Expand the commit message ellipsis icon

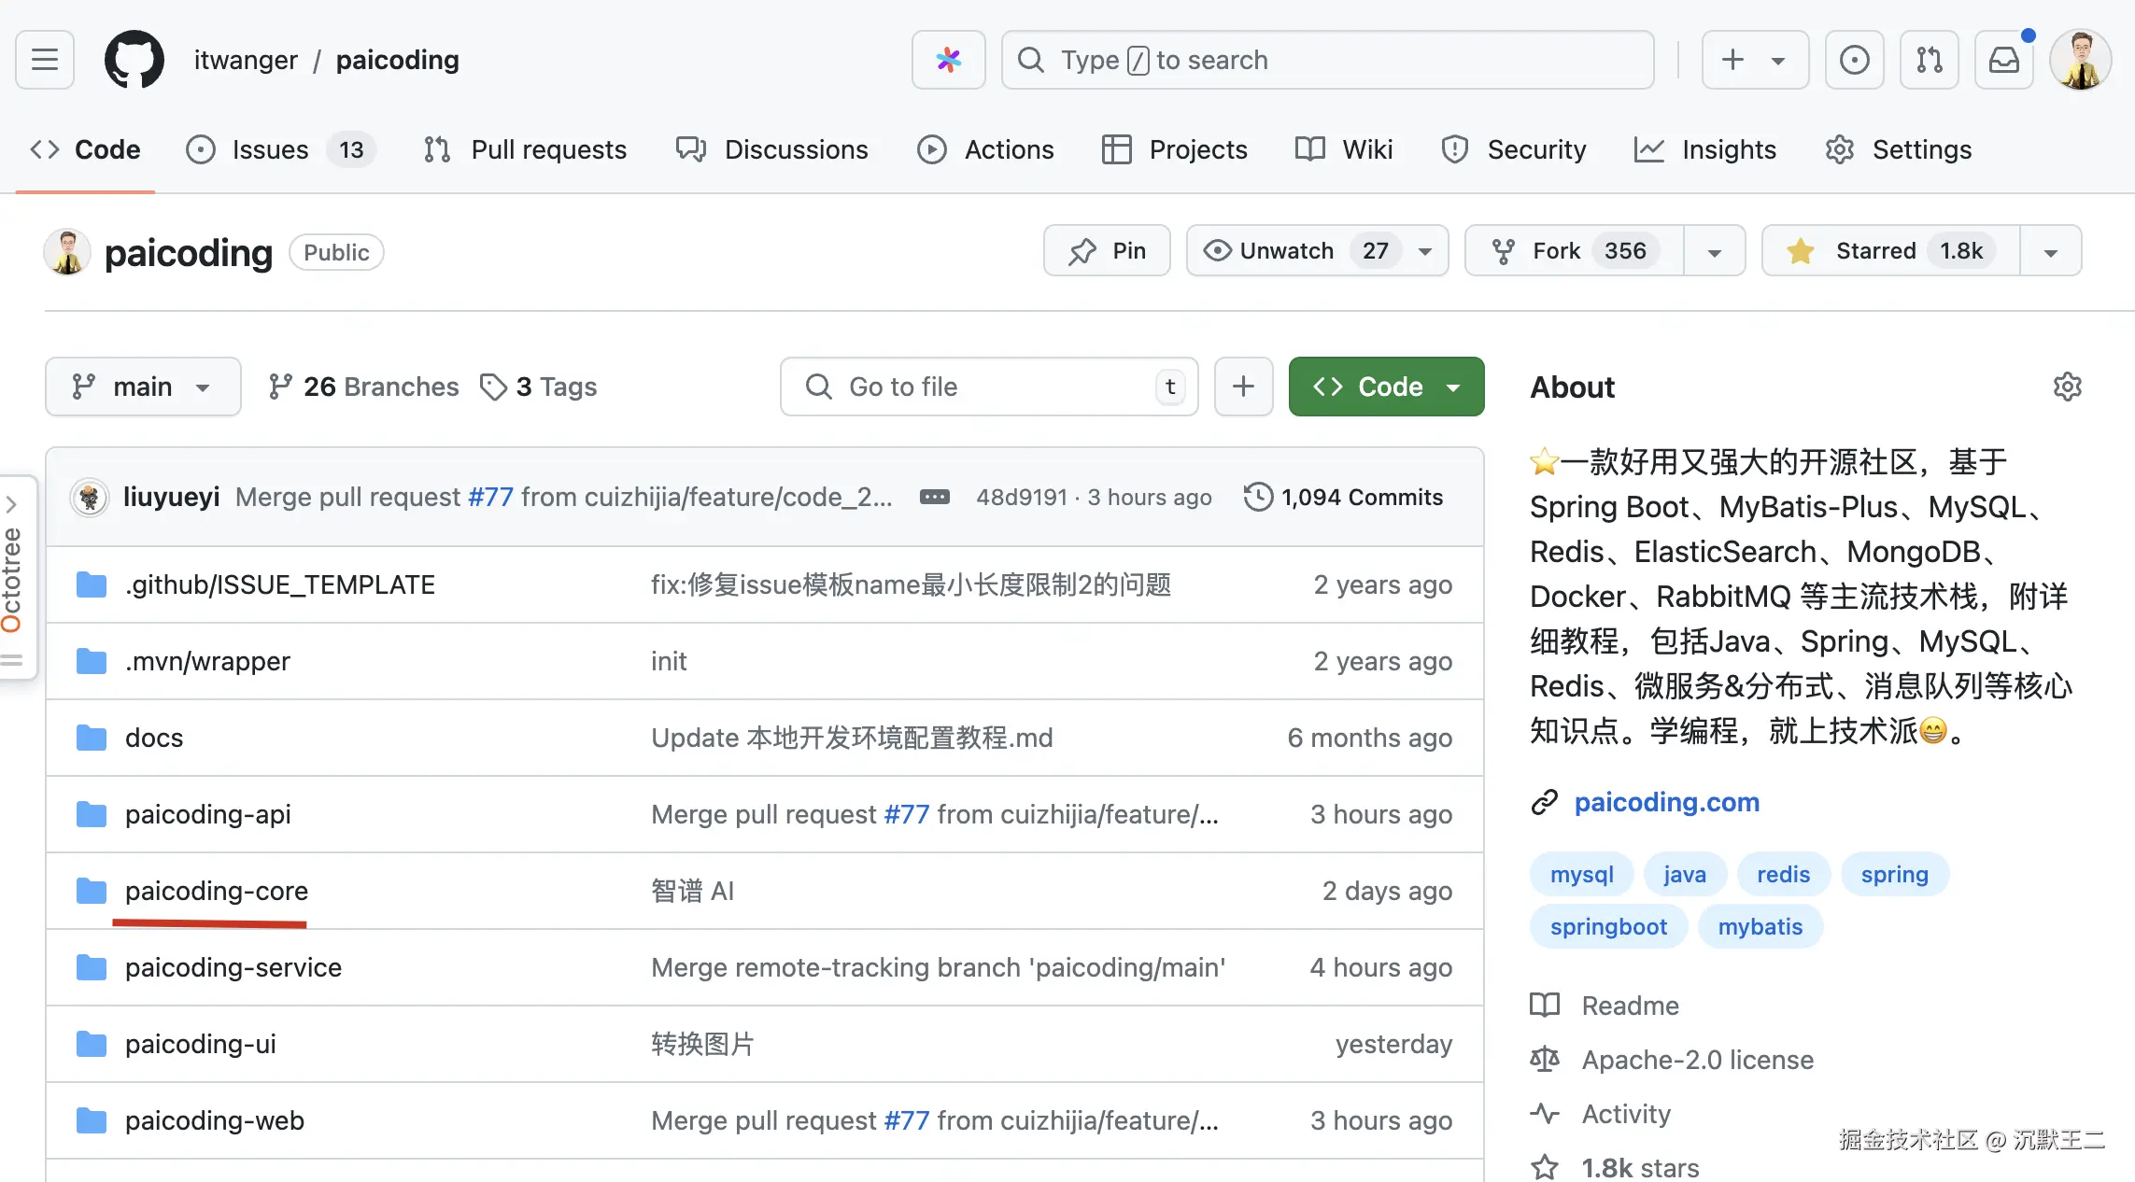click(934, 497)
